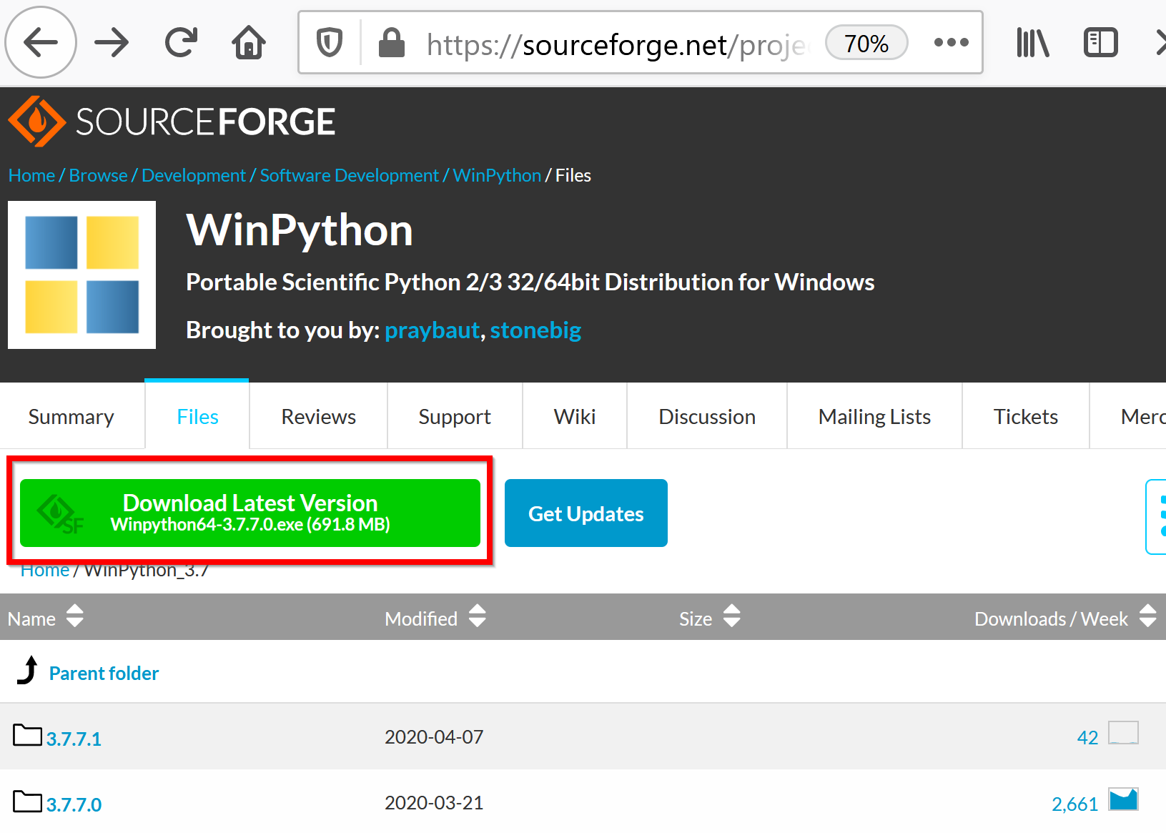Open the Mailing Lists tab
The width and height of the screenshot is (1166, 833).
click(874, 417)
